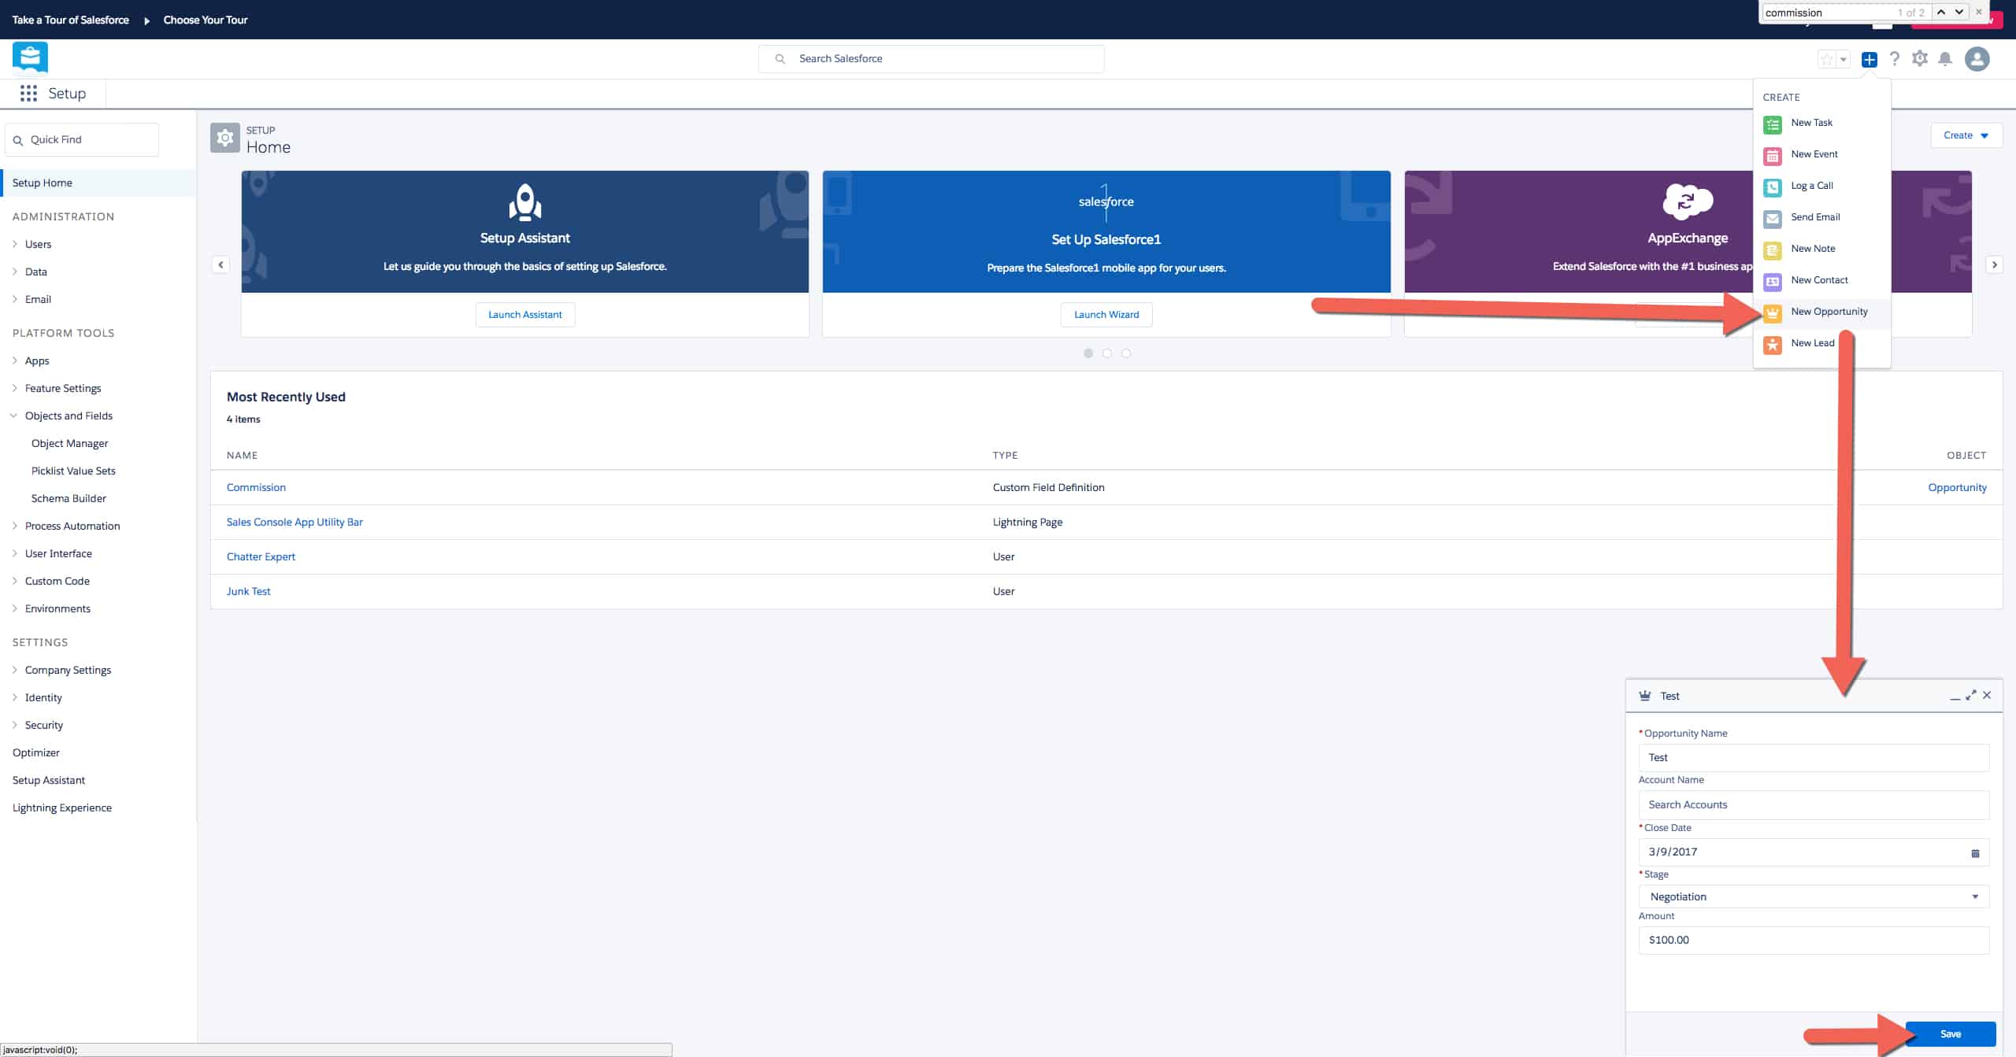Click Save in the opportunity form

coord(1950,1033)
